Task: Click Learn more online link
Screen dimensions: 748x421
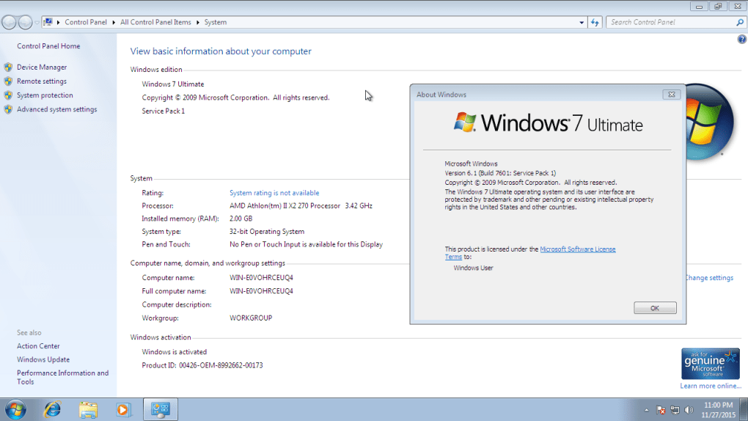Action: [x=711, y=386]
